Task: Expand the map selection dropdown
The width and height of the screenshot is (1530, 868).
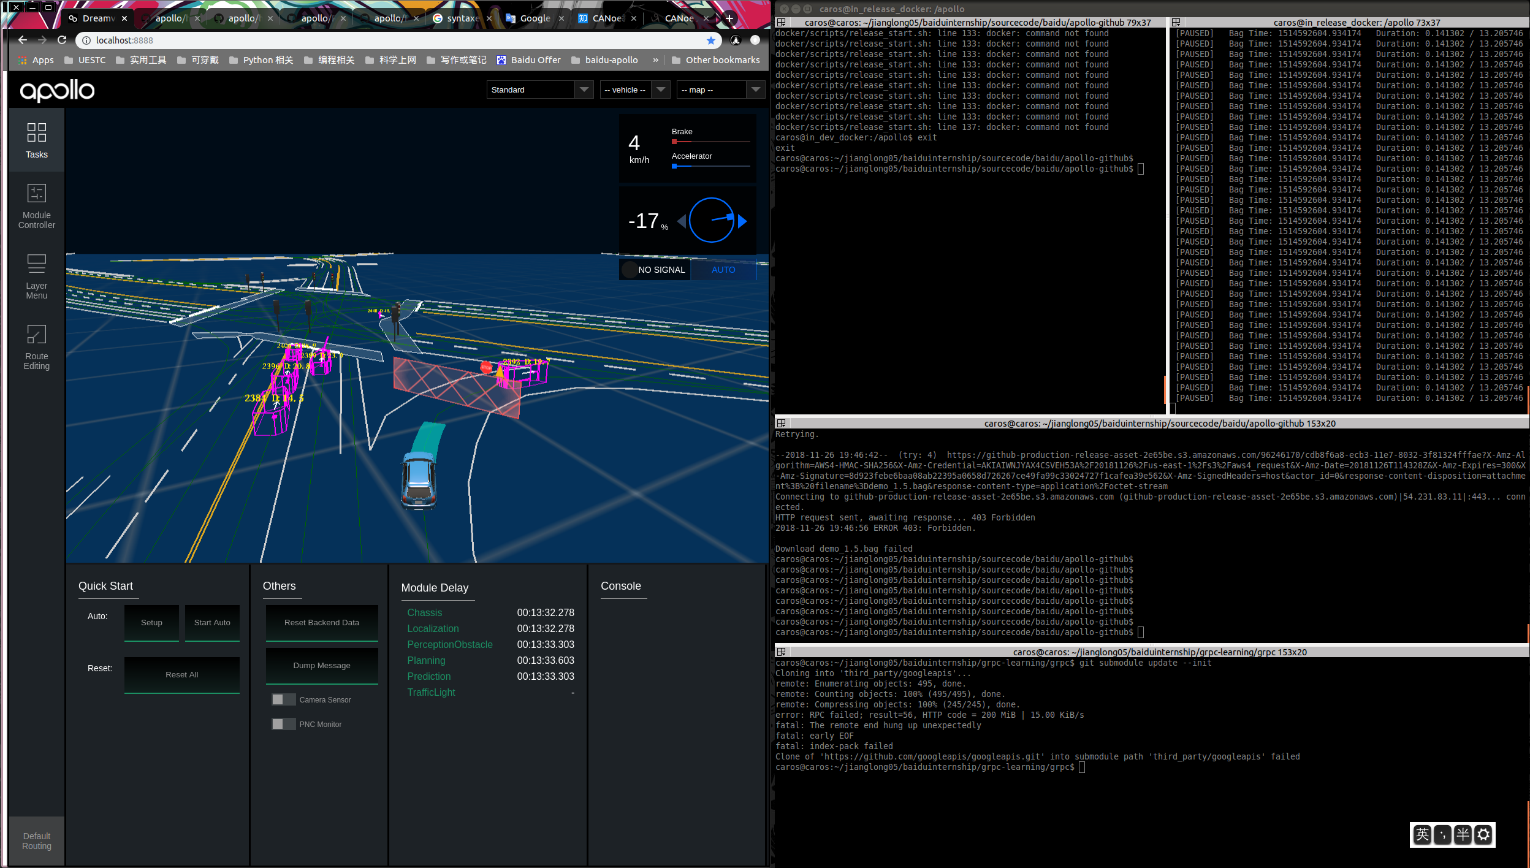Action: click(720, 89)
